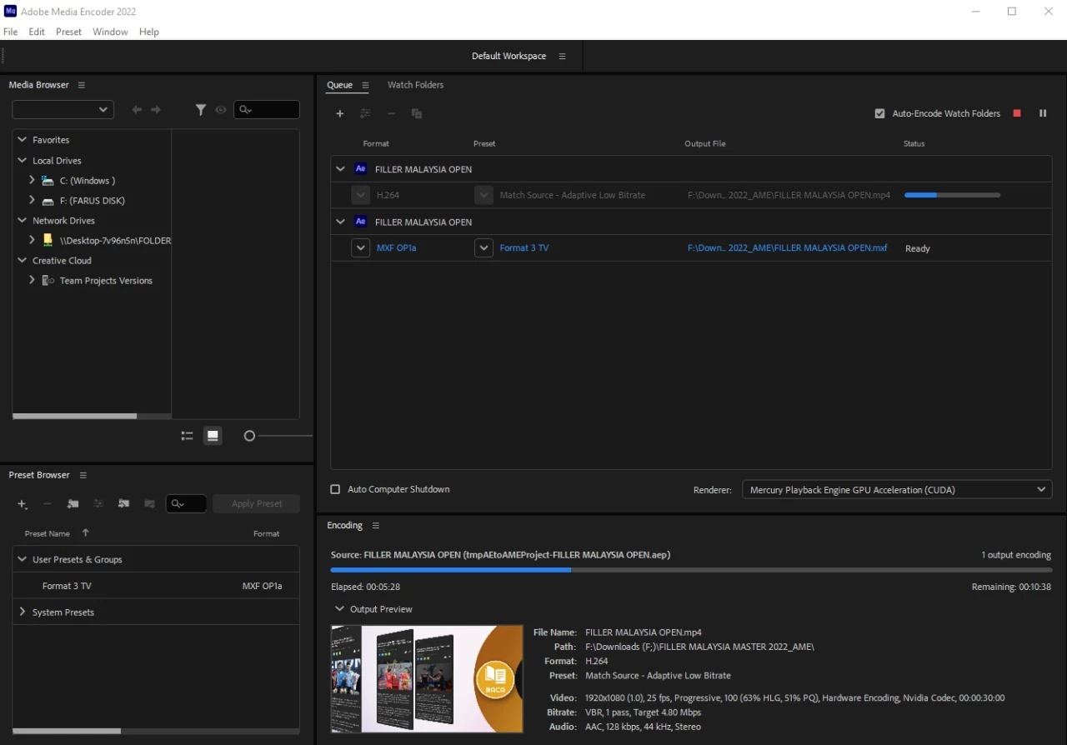This screenshot has height=745, width=1067.
Task: Collapse the Network Drives node
Action: pyautogui.click(x=23, y=220)
